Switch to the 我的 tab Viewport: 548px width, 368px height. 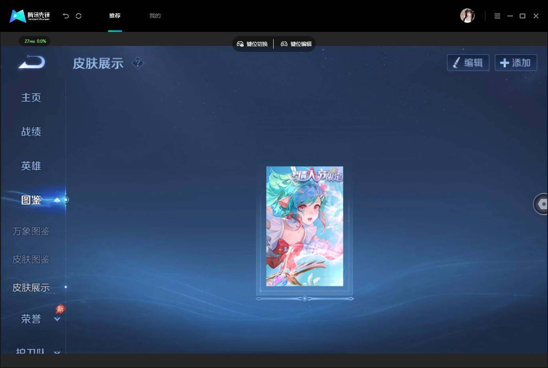(155, 16)
